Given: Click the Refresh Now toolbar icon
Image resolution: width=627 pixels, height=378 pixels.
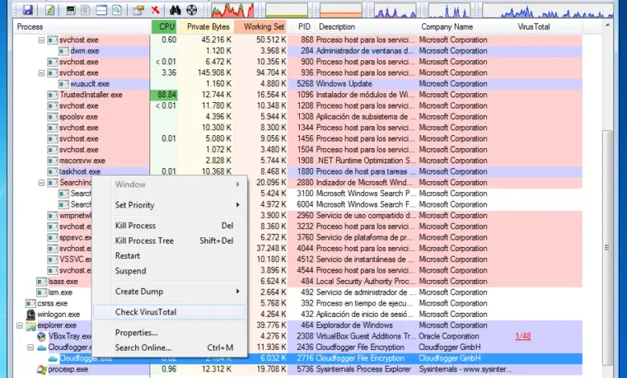Looking at the screenshot, I should 50,10.
